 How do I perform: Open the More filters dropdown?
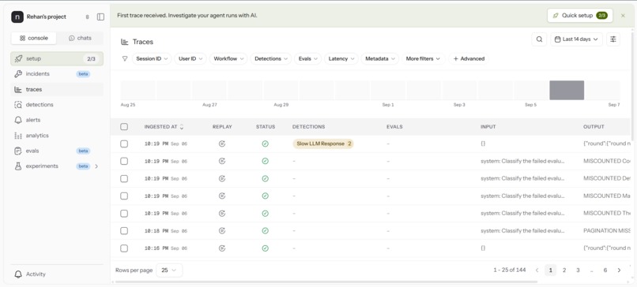coord(424,59)
